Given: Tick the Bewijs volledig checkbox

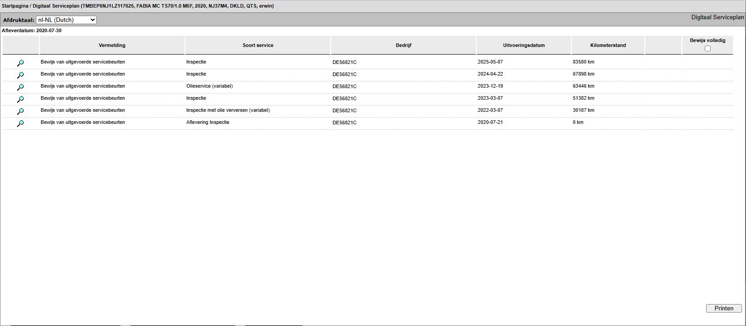Looking at the screenshot, I should point(707,48).
